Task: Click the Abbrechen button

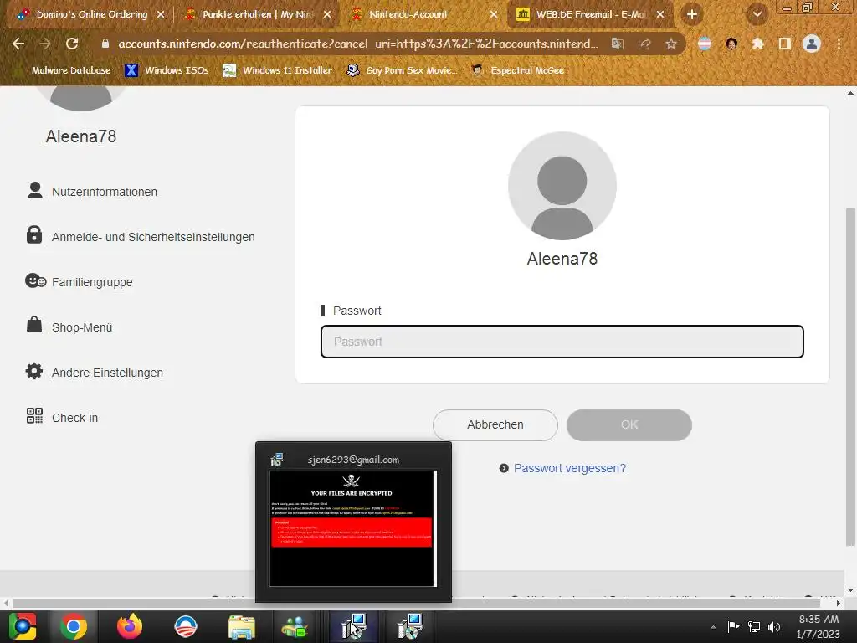Action: pyautogui.click(x=495, y=424)
